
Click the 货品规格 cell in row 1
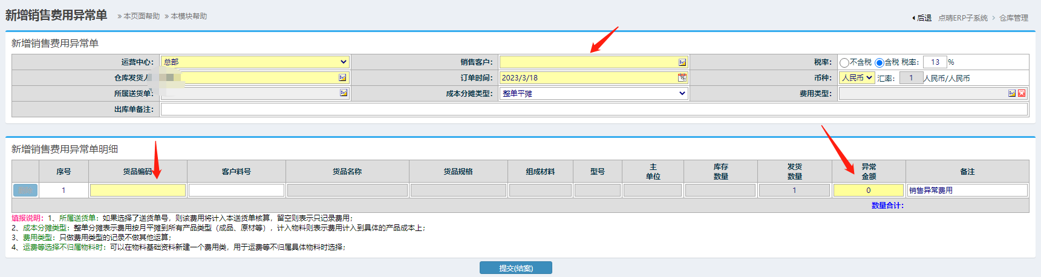coord(458,190)
